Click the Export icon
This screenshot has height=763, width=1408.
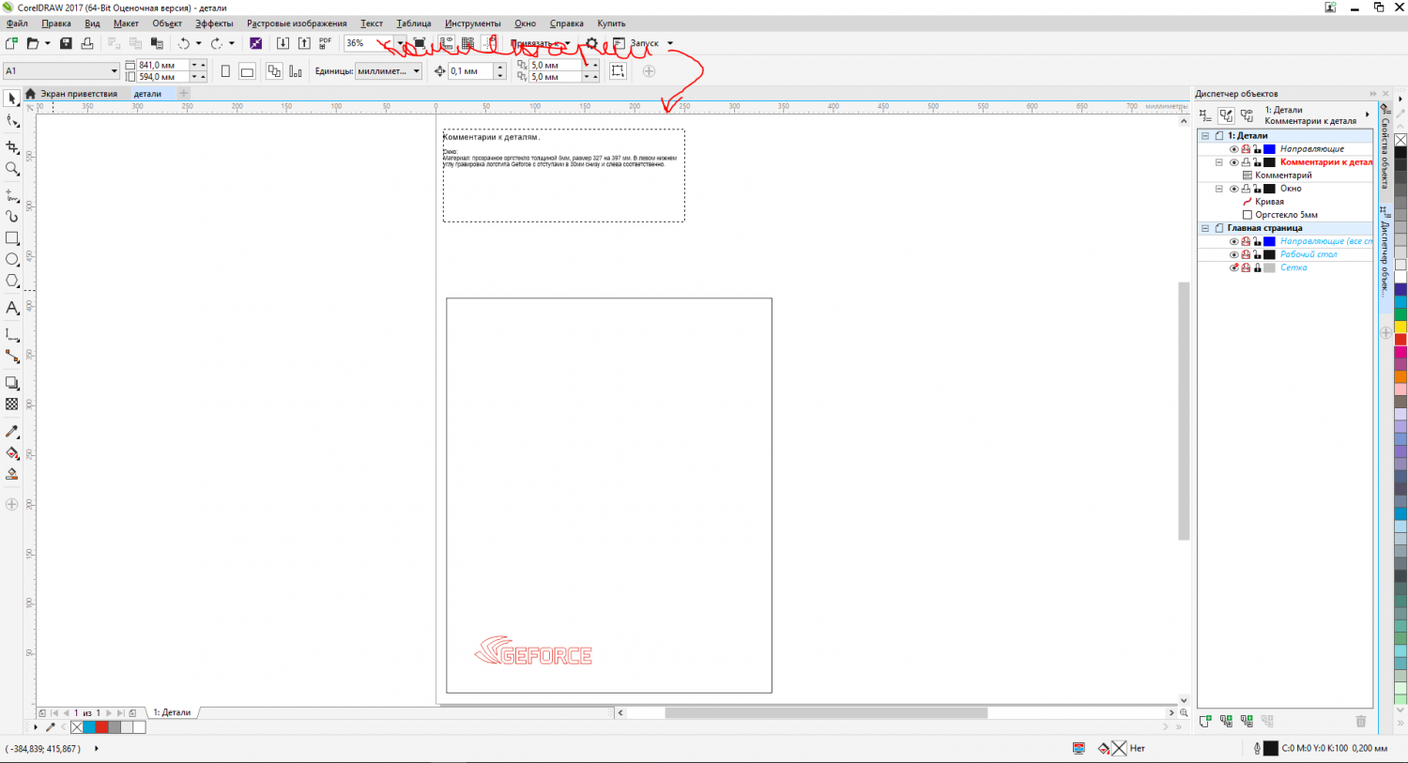click(x=304, y=43)
